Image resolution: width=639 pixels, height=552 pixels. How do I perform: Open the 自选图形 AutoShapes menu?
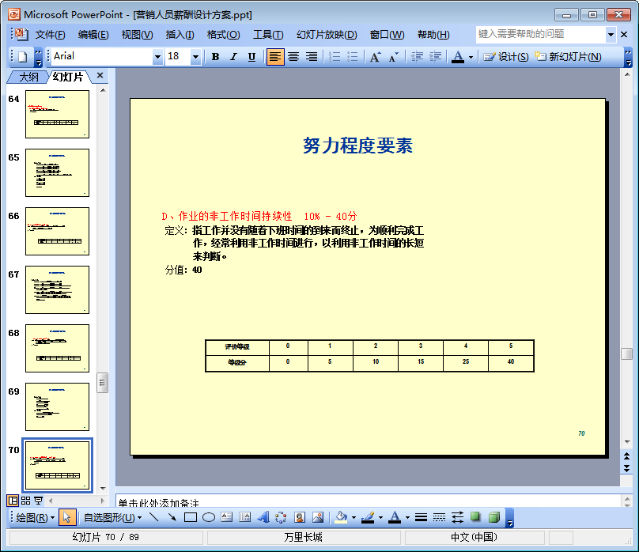113,518
